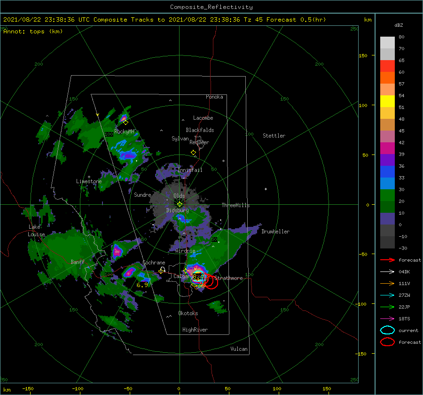Click the Cochrane city label
The width and height of the screenshot is (423, 395).
tap(154, 263)
